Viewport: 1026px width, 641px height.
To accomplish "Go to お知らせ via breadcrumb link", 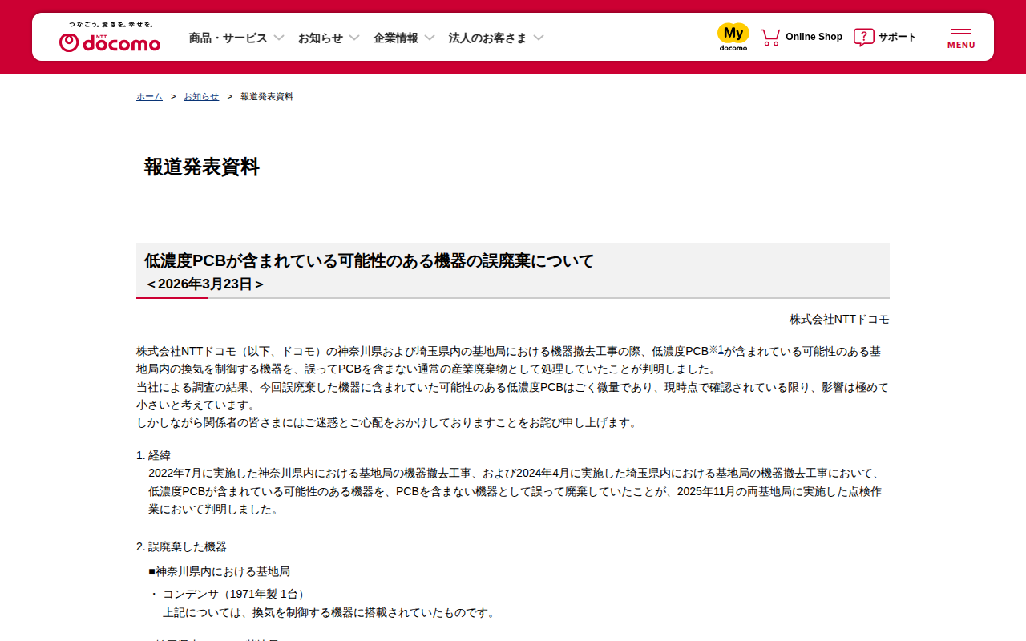I will [201, 96].
